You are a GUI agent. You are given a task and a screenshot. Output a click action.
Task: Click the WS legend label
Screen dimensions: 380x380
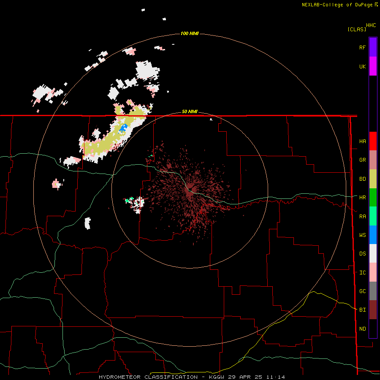[362, 235]
